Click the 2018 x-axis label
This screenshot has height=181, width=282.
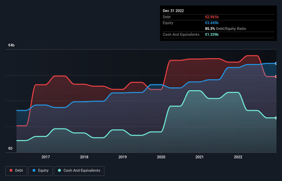(84, 157)
